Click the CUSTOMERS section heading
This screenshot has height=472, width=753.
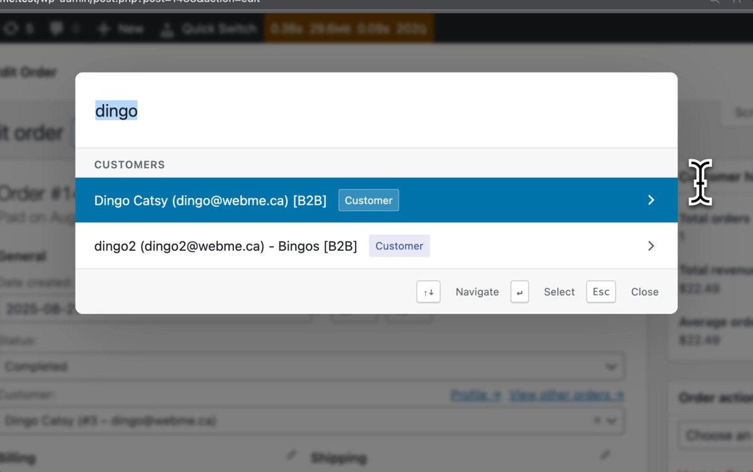point(129,165)
